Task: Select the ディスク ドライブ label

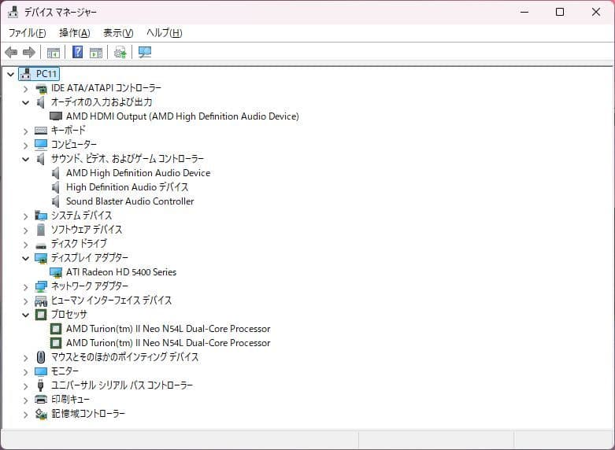Action: click(79, 244)
